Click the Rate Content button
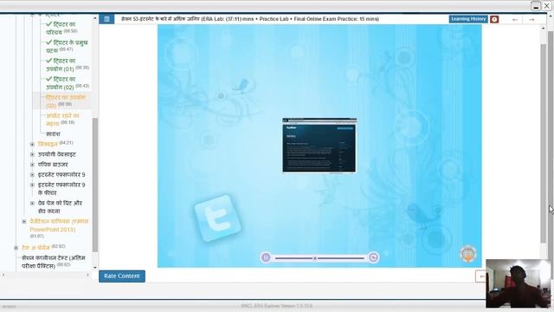This screenshot has height=312, width=554. point(122,276)
